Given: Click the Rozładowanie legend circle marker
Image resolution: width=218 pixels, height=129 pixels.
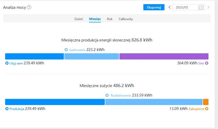Looking at the screenshot, I should coord(107,95).
